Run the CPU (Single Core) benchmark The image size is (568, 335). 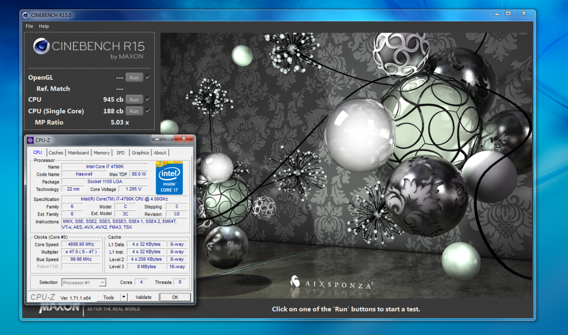pos(134,111)
